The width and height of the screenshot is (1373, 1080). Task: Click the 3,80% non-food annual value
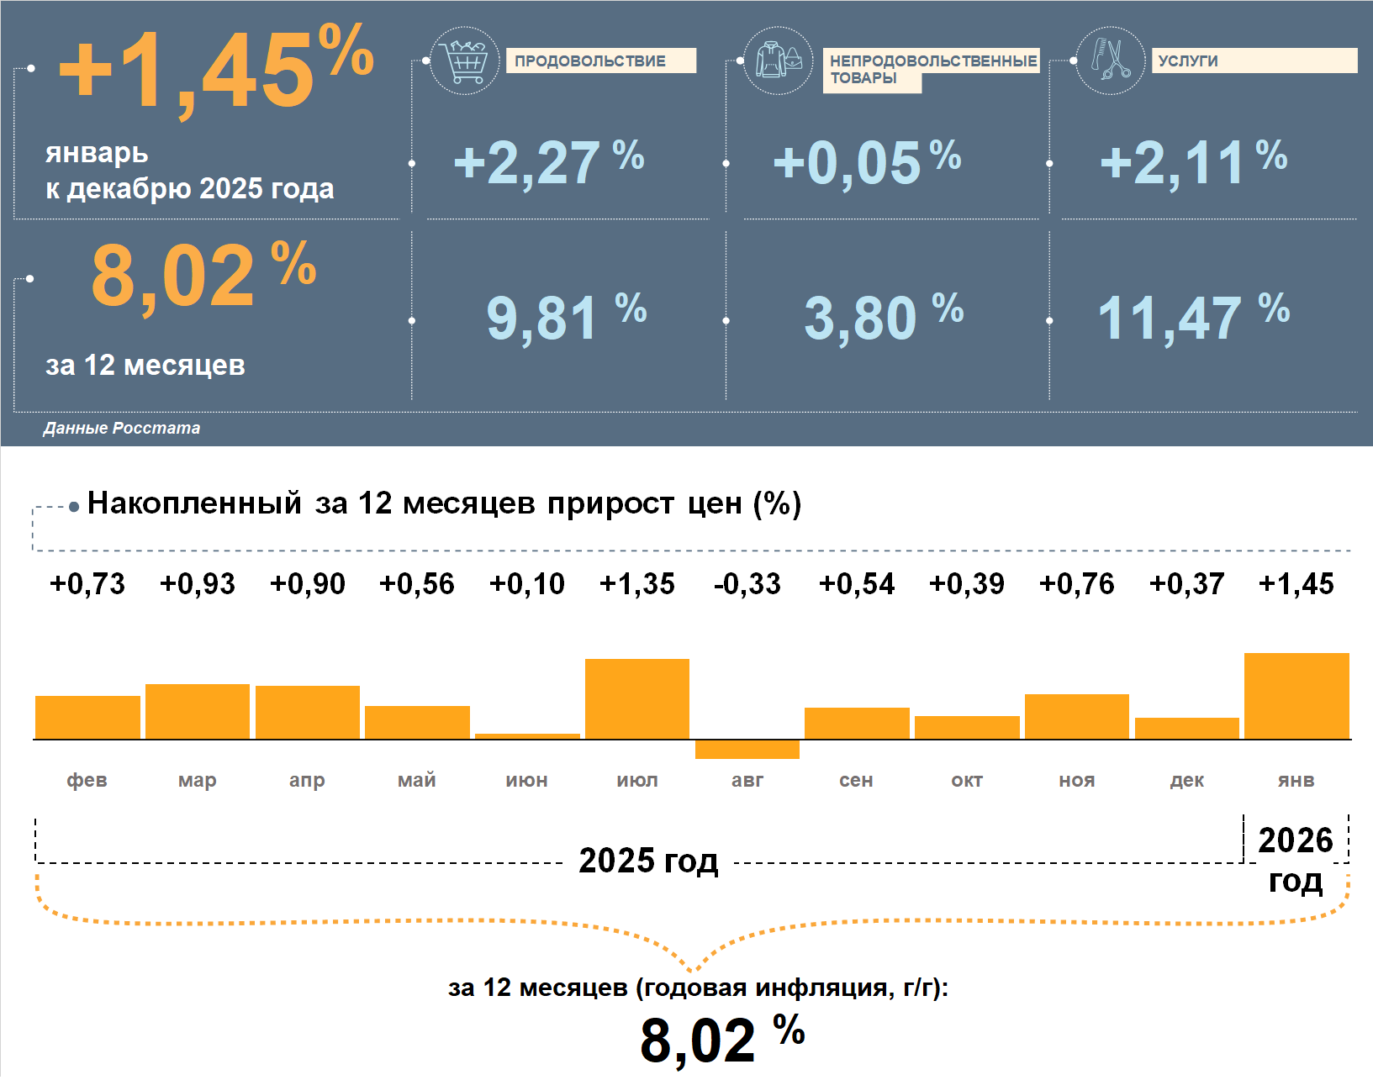coord(883,318)
